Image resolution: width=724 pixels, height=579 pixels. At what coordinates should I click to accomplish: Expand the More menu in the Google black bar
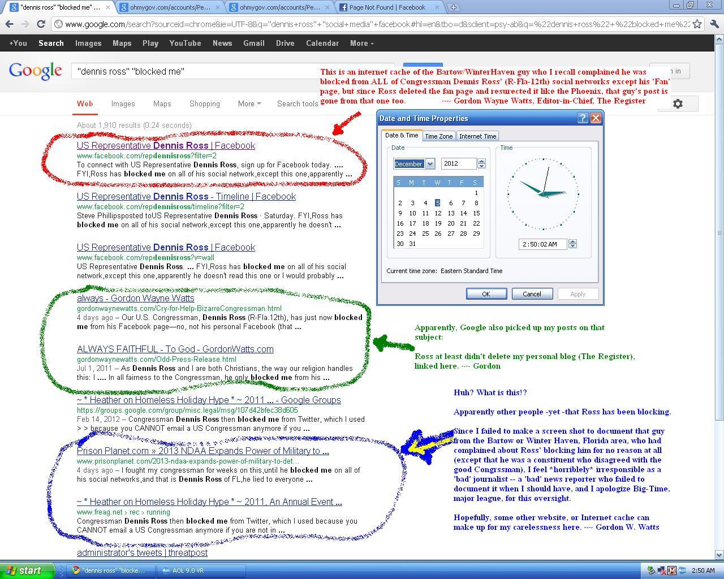coord(361,43)
